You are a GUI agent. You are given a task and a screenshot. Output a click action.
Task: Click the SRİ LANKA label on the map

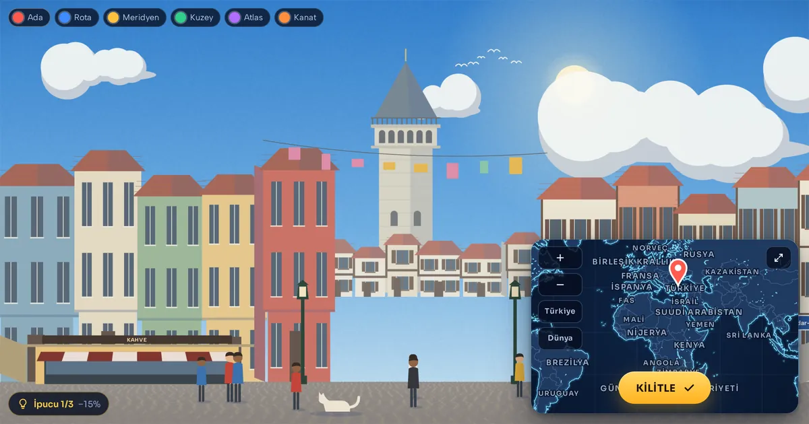[748, 335]
